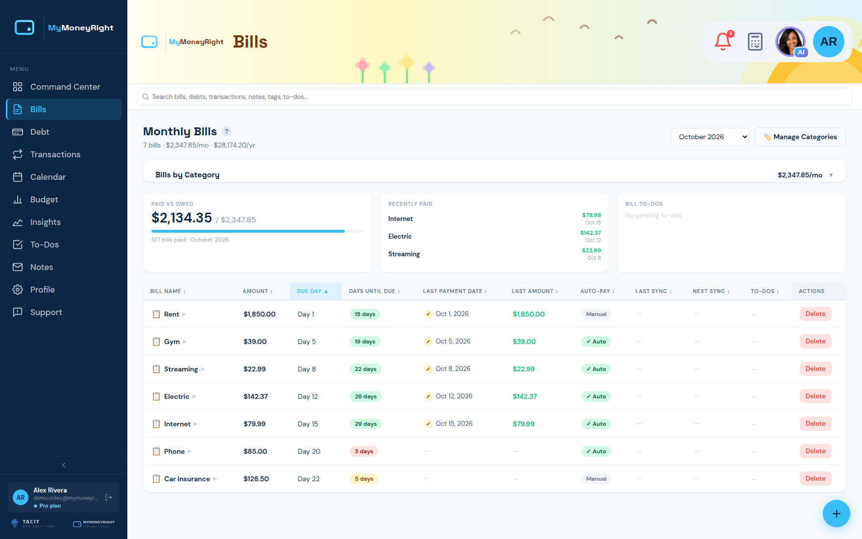Collapse the sidebar with the chevron
Screen dimensions: 862x539
[64, 465]
